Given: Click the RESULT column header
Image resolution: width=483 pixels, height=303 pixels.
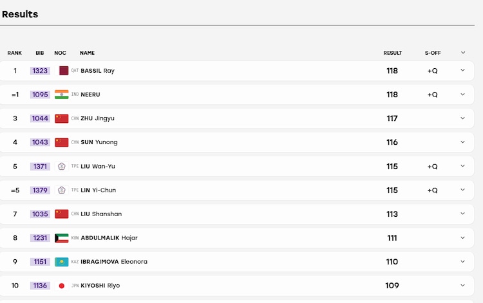Looking at the screenshot, I should point(392,53).
